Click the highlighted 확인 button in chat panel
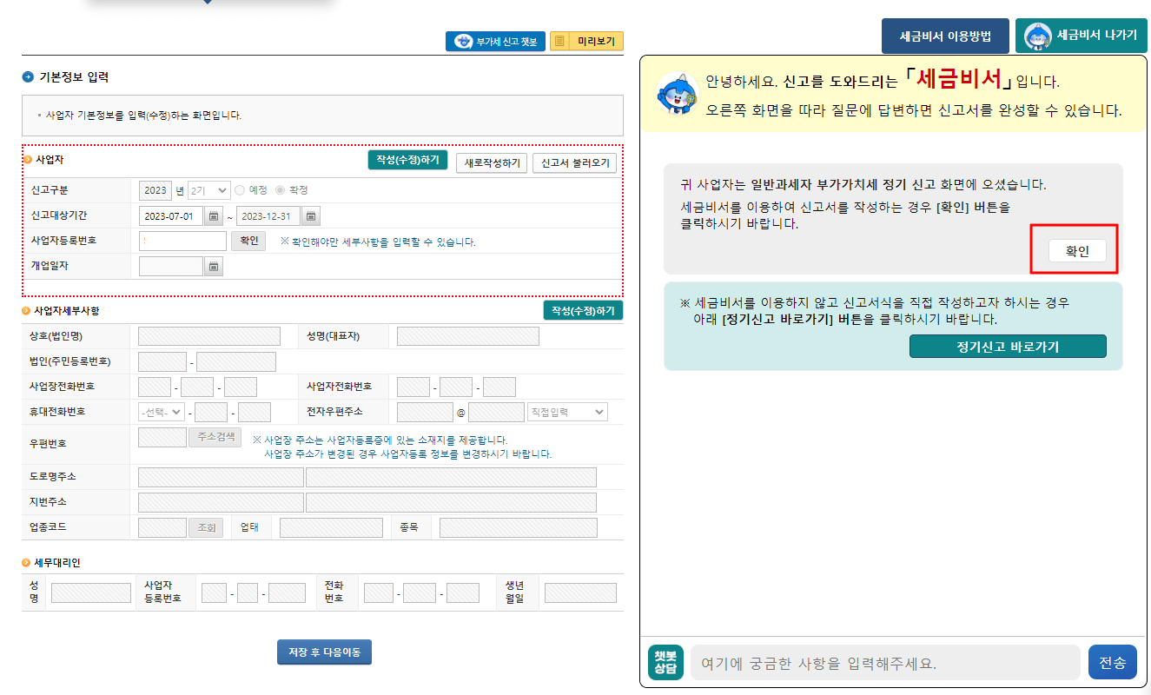 [x=1075, y=249]
